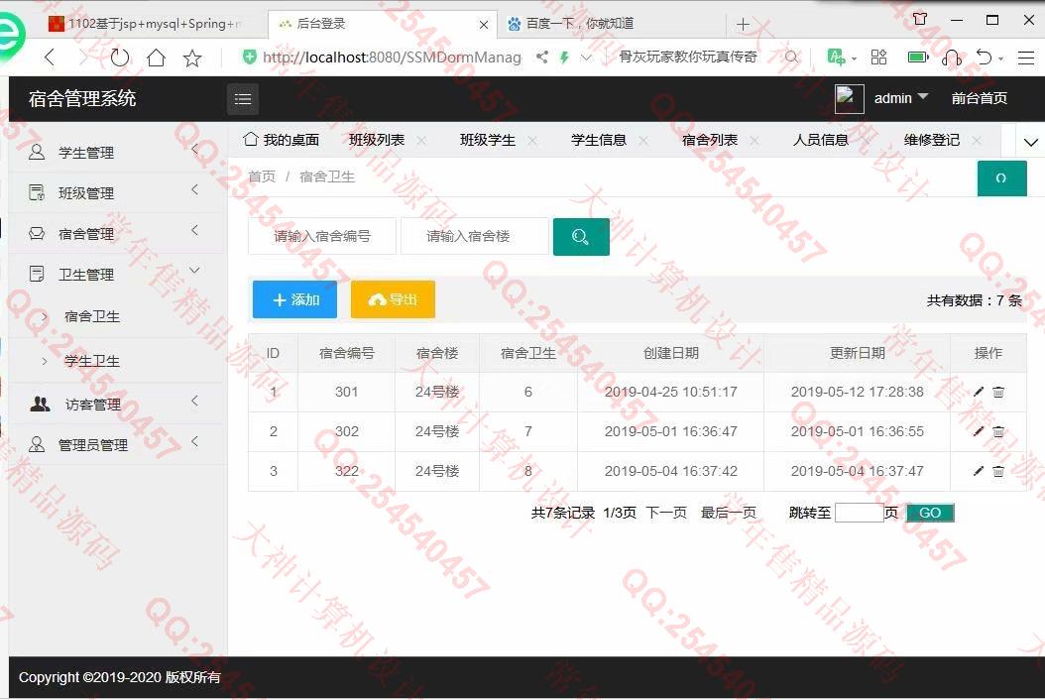
Task: Open the tab list dropdown chevron
Action: point(1030,142)
